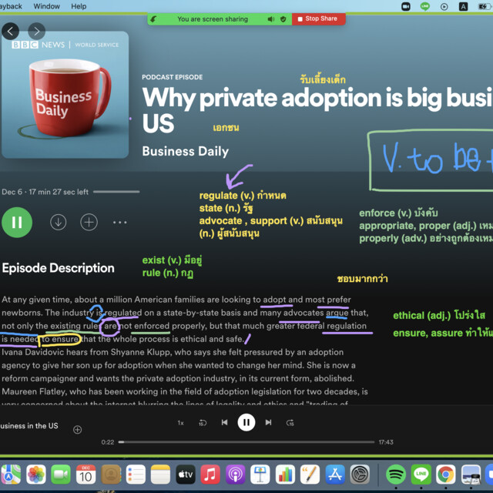The image size is (493, 493).
Task: Switch to Spotify in the Dock
Action: tap(395, 475)
